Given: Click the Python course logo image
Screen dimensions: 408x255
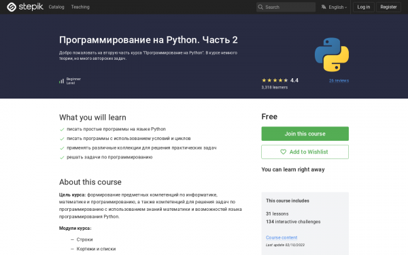Looking at the screenshot, I should coord(332,54).
